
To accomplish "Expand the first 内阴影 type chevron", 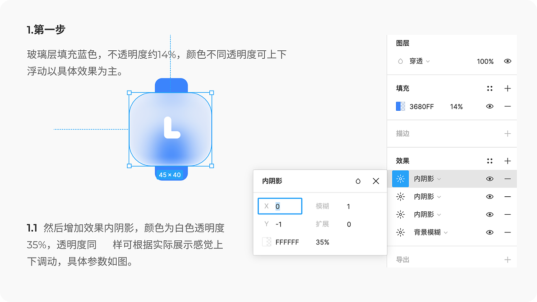I will coord(439,179).
